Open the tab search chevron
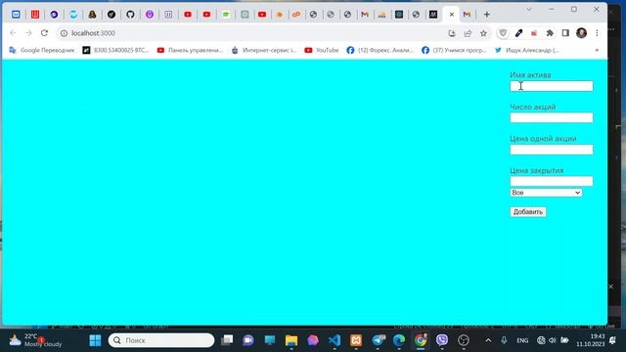This screenshot has width=626, height=352. pos(529,9)
